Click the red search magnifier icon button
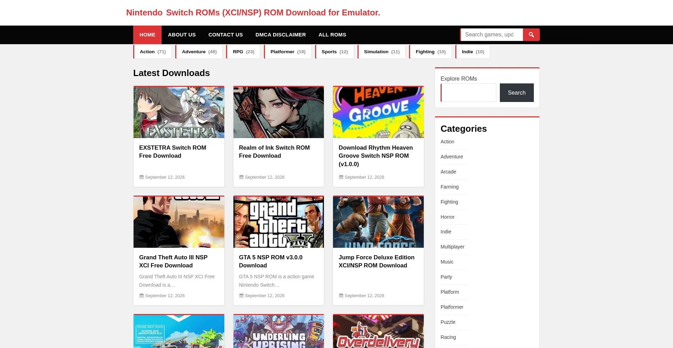Image resolution: width=673 pixels, height=348 pixels. [531, 35]
